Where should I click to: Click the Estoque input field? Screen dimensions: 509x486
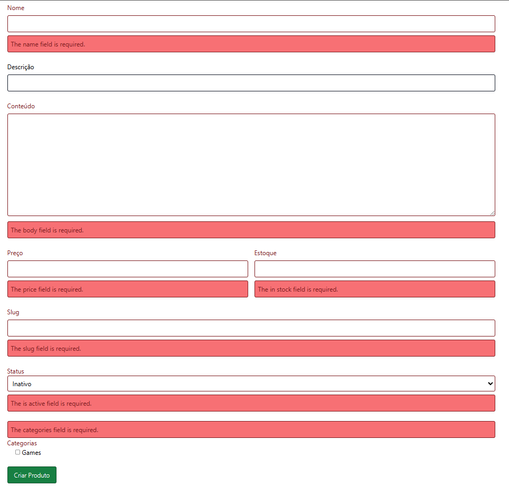tap(374, 269)
